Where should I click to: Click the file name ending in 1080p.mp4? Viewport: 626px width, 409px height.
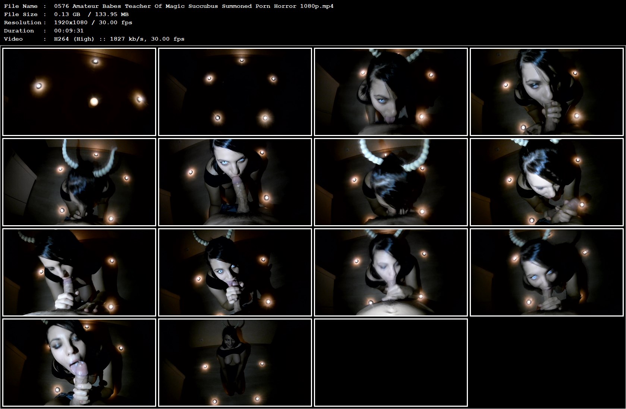(194, 6)
